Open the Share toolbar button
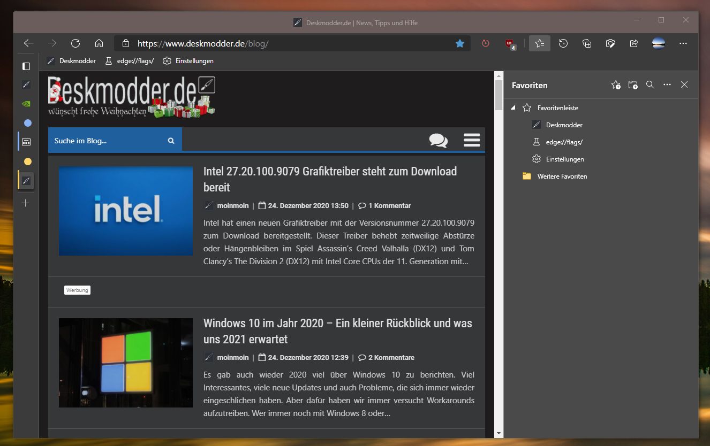Image resolution: width=710 pixels, height=446 pixels. pyautogui.click(x=634, y=43)
